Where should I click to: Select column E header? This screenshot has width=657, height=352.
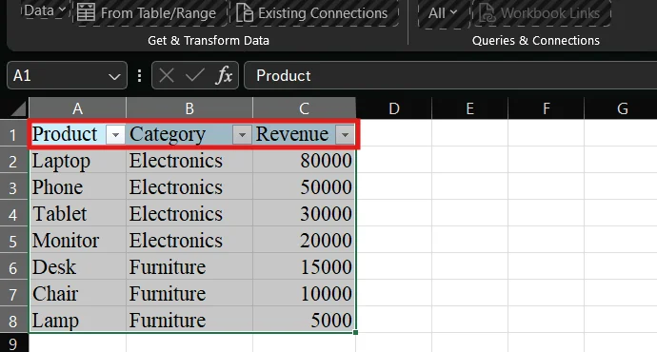coord(470,108)
